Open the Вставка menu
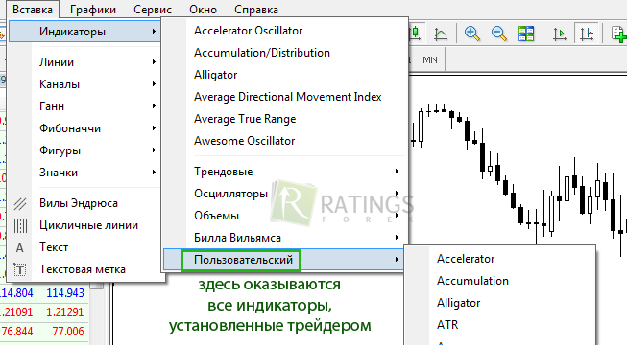The image size is (627, 345). coord(33,10)
